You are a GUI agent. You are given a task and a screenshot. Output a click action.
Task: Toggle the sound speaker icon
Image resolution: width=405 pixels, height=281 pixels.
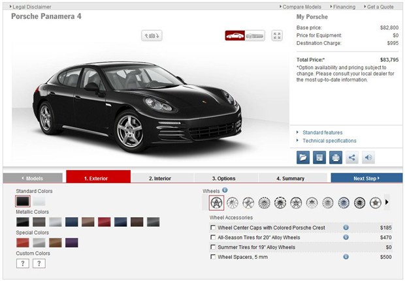coord(369,157)
